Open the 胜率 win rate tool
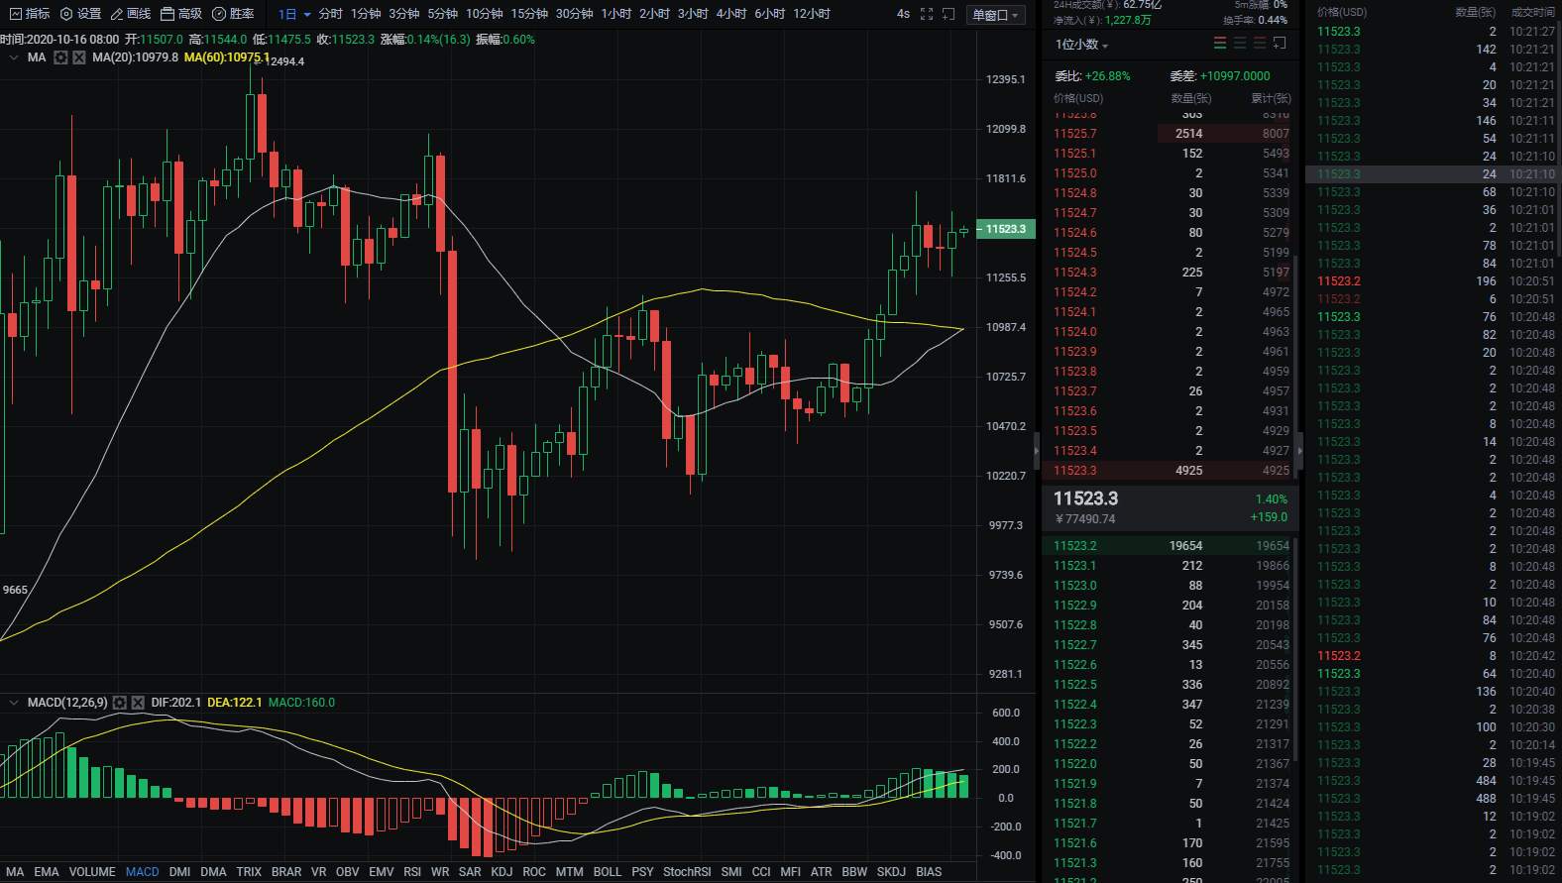 coord(233,14)
